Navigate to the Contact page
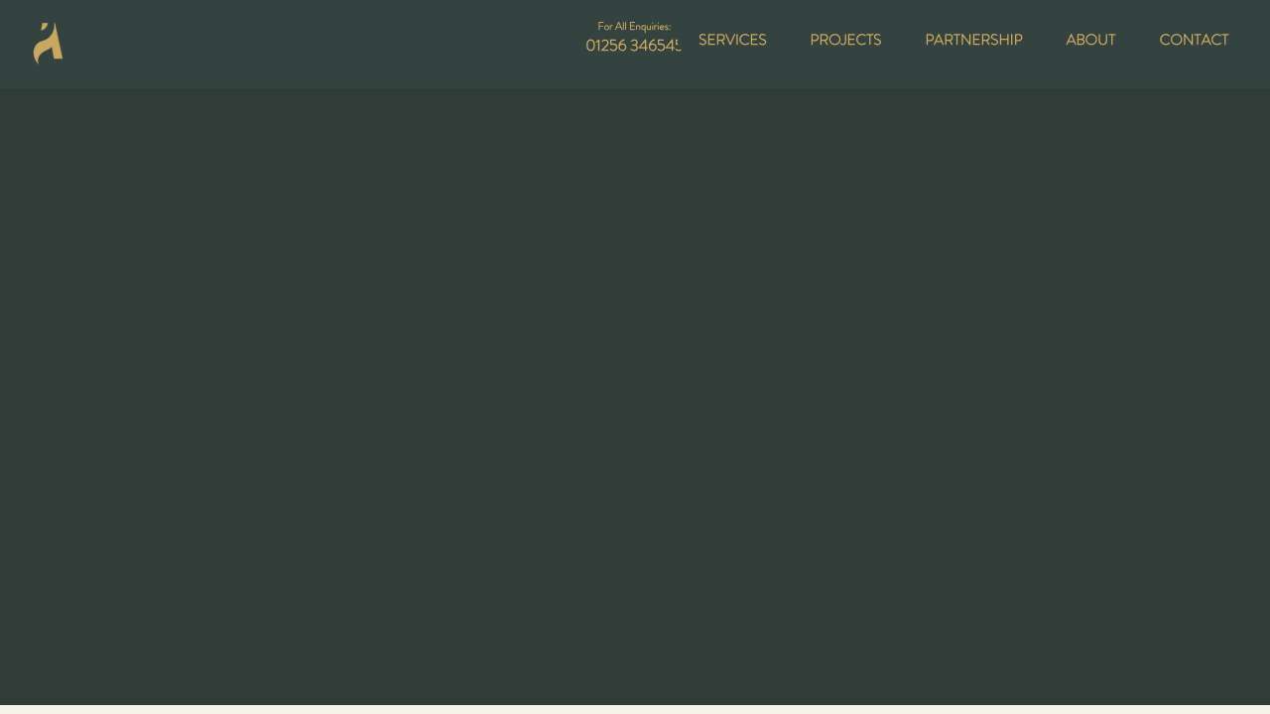This screenshot has height=714, width=1270. click(x=1194, y=40)
